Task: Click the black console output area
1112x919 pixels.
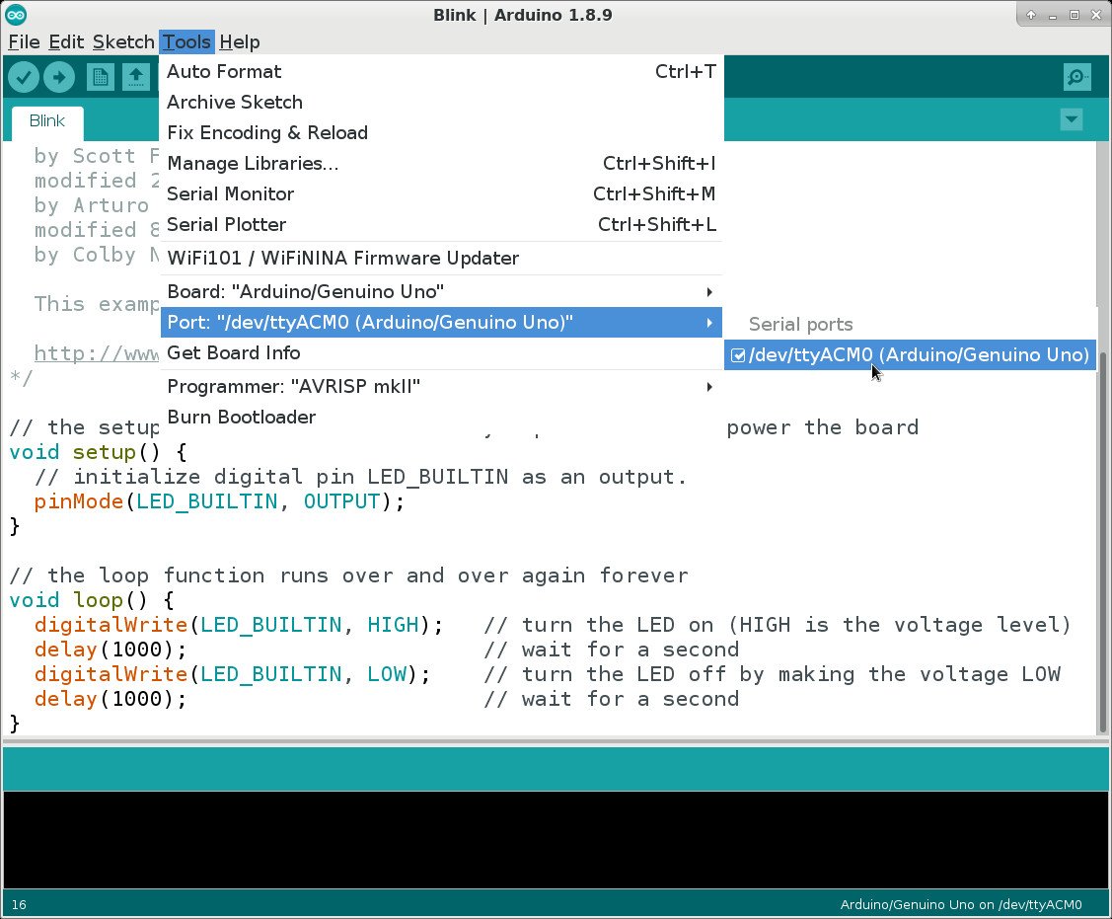Action: coord(556,839)
